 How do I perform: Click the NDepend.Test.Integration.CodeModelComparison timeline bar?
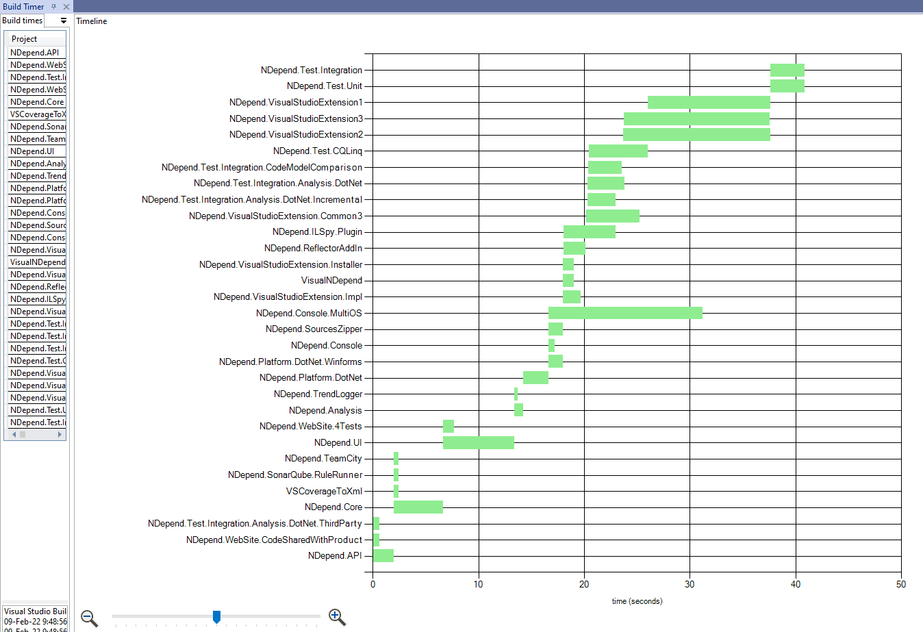point(605,167)
